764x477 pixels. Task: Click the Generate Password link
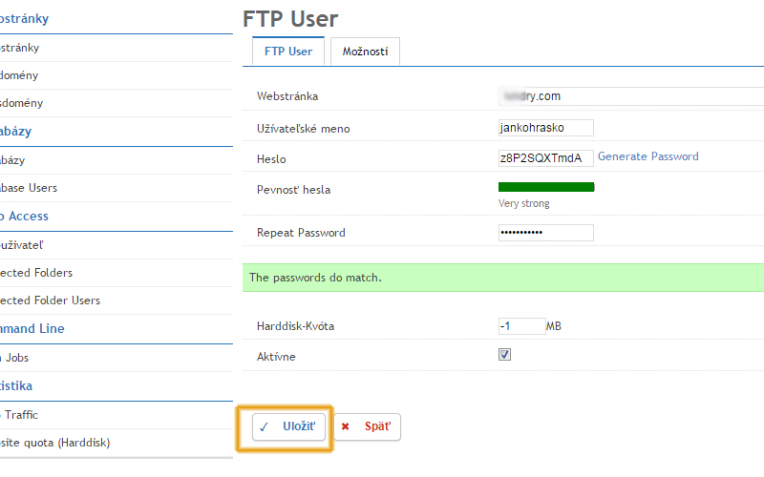[x=648, y=156]
